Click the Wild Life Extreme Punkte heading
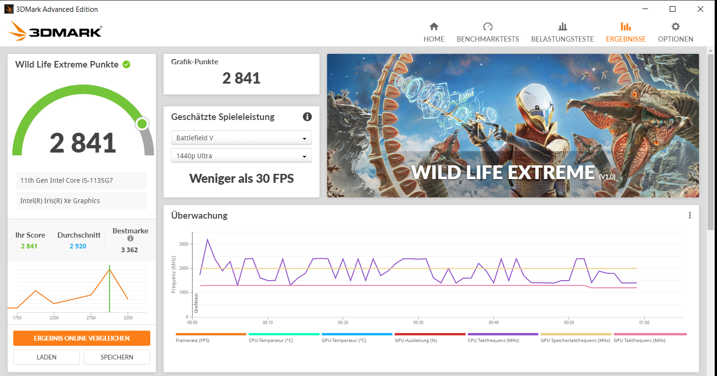717x376 pixels. 67,64
